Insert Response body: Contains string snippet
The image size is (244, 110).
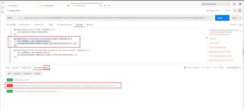pos(220,51)
